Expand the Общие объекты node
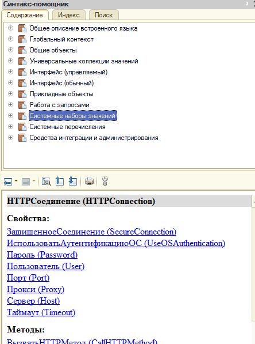This screenshot has width=255, height=344. click(10, 50)
